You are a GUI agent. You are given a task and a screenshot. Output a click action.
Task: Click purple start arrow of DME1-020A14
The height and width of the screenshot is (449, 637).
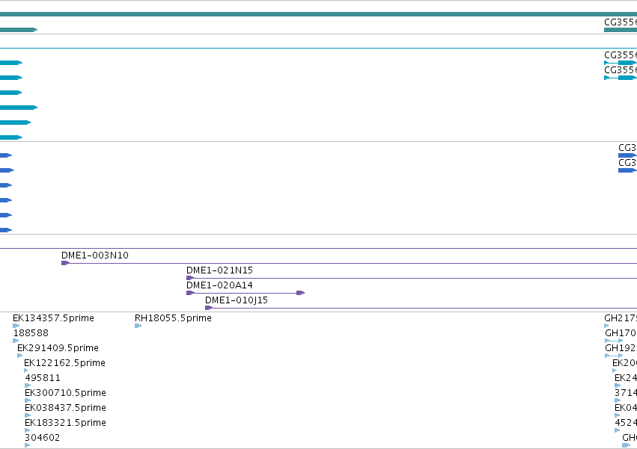click(x=191, y=293)
